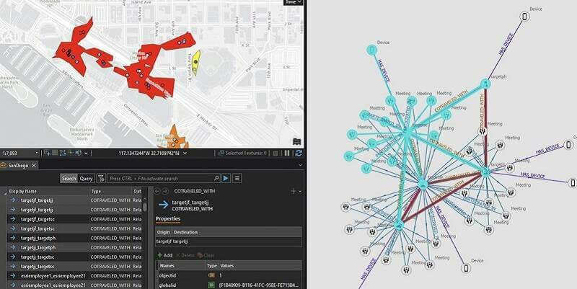The image size is (577, 289).
Task: Click the corner triangle left of Display Name
Action: (x=5, y=192)
